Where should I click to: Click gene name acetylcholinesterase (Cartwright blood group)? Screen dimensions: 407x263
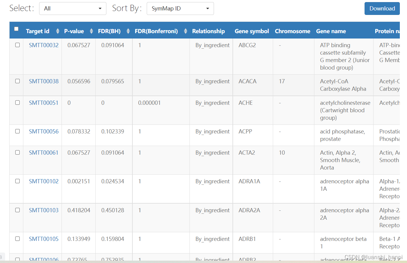pos(345,110)
